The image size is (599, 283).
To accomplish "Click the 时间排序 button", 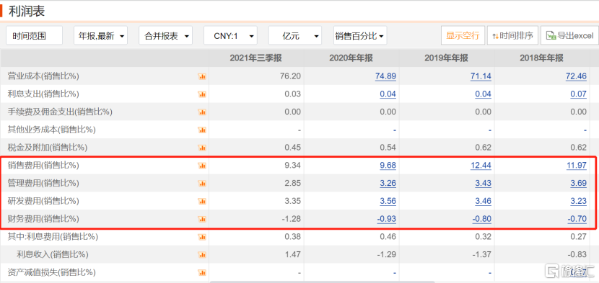I will click(512, 35).
